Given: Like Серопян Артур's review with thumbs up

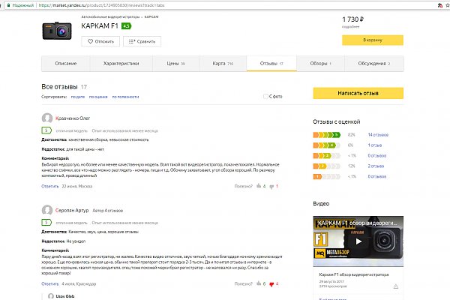Looking at the screenshot, I should coord(256,283).
